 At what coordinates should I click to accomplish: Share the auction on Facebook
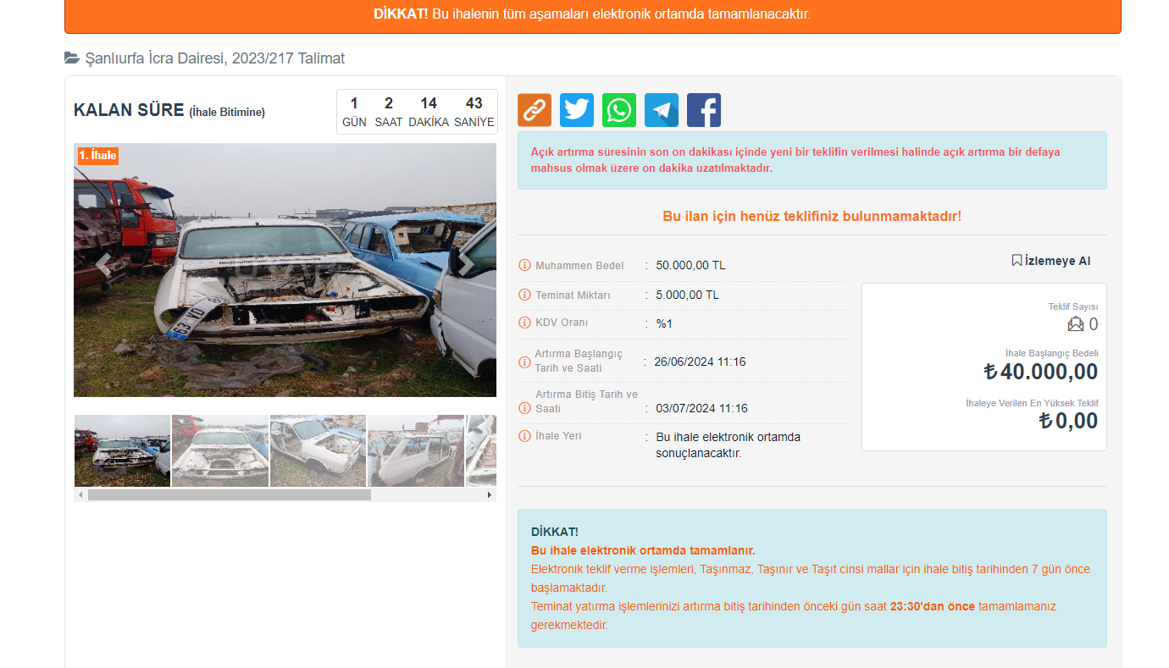704,110
